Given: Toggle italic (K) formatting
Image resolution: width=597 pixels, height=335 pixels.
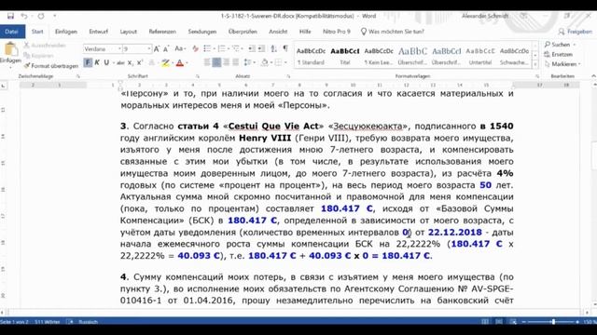Looking at the screenshot, I should (97, 62).
